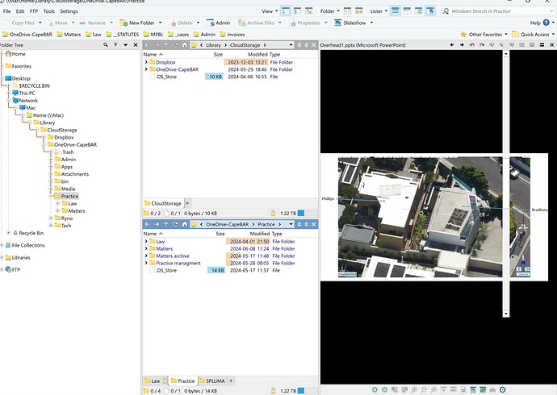Click zoom in magnifier in viewer bottom toolbar

click(x=414, y=389)
